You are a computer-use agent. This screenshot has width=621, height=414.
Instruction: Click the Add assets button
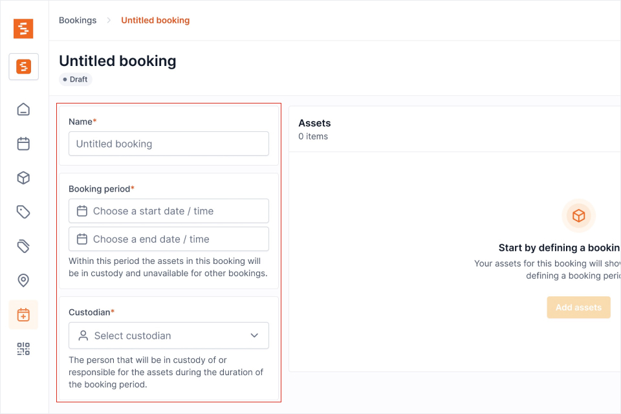point(578,307)
